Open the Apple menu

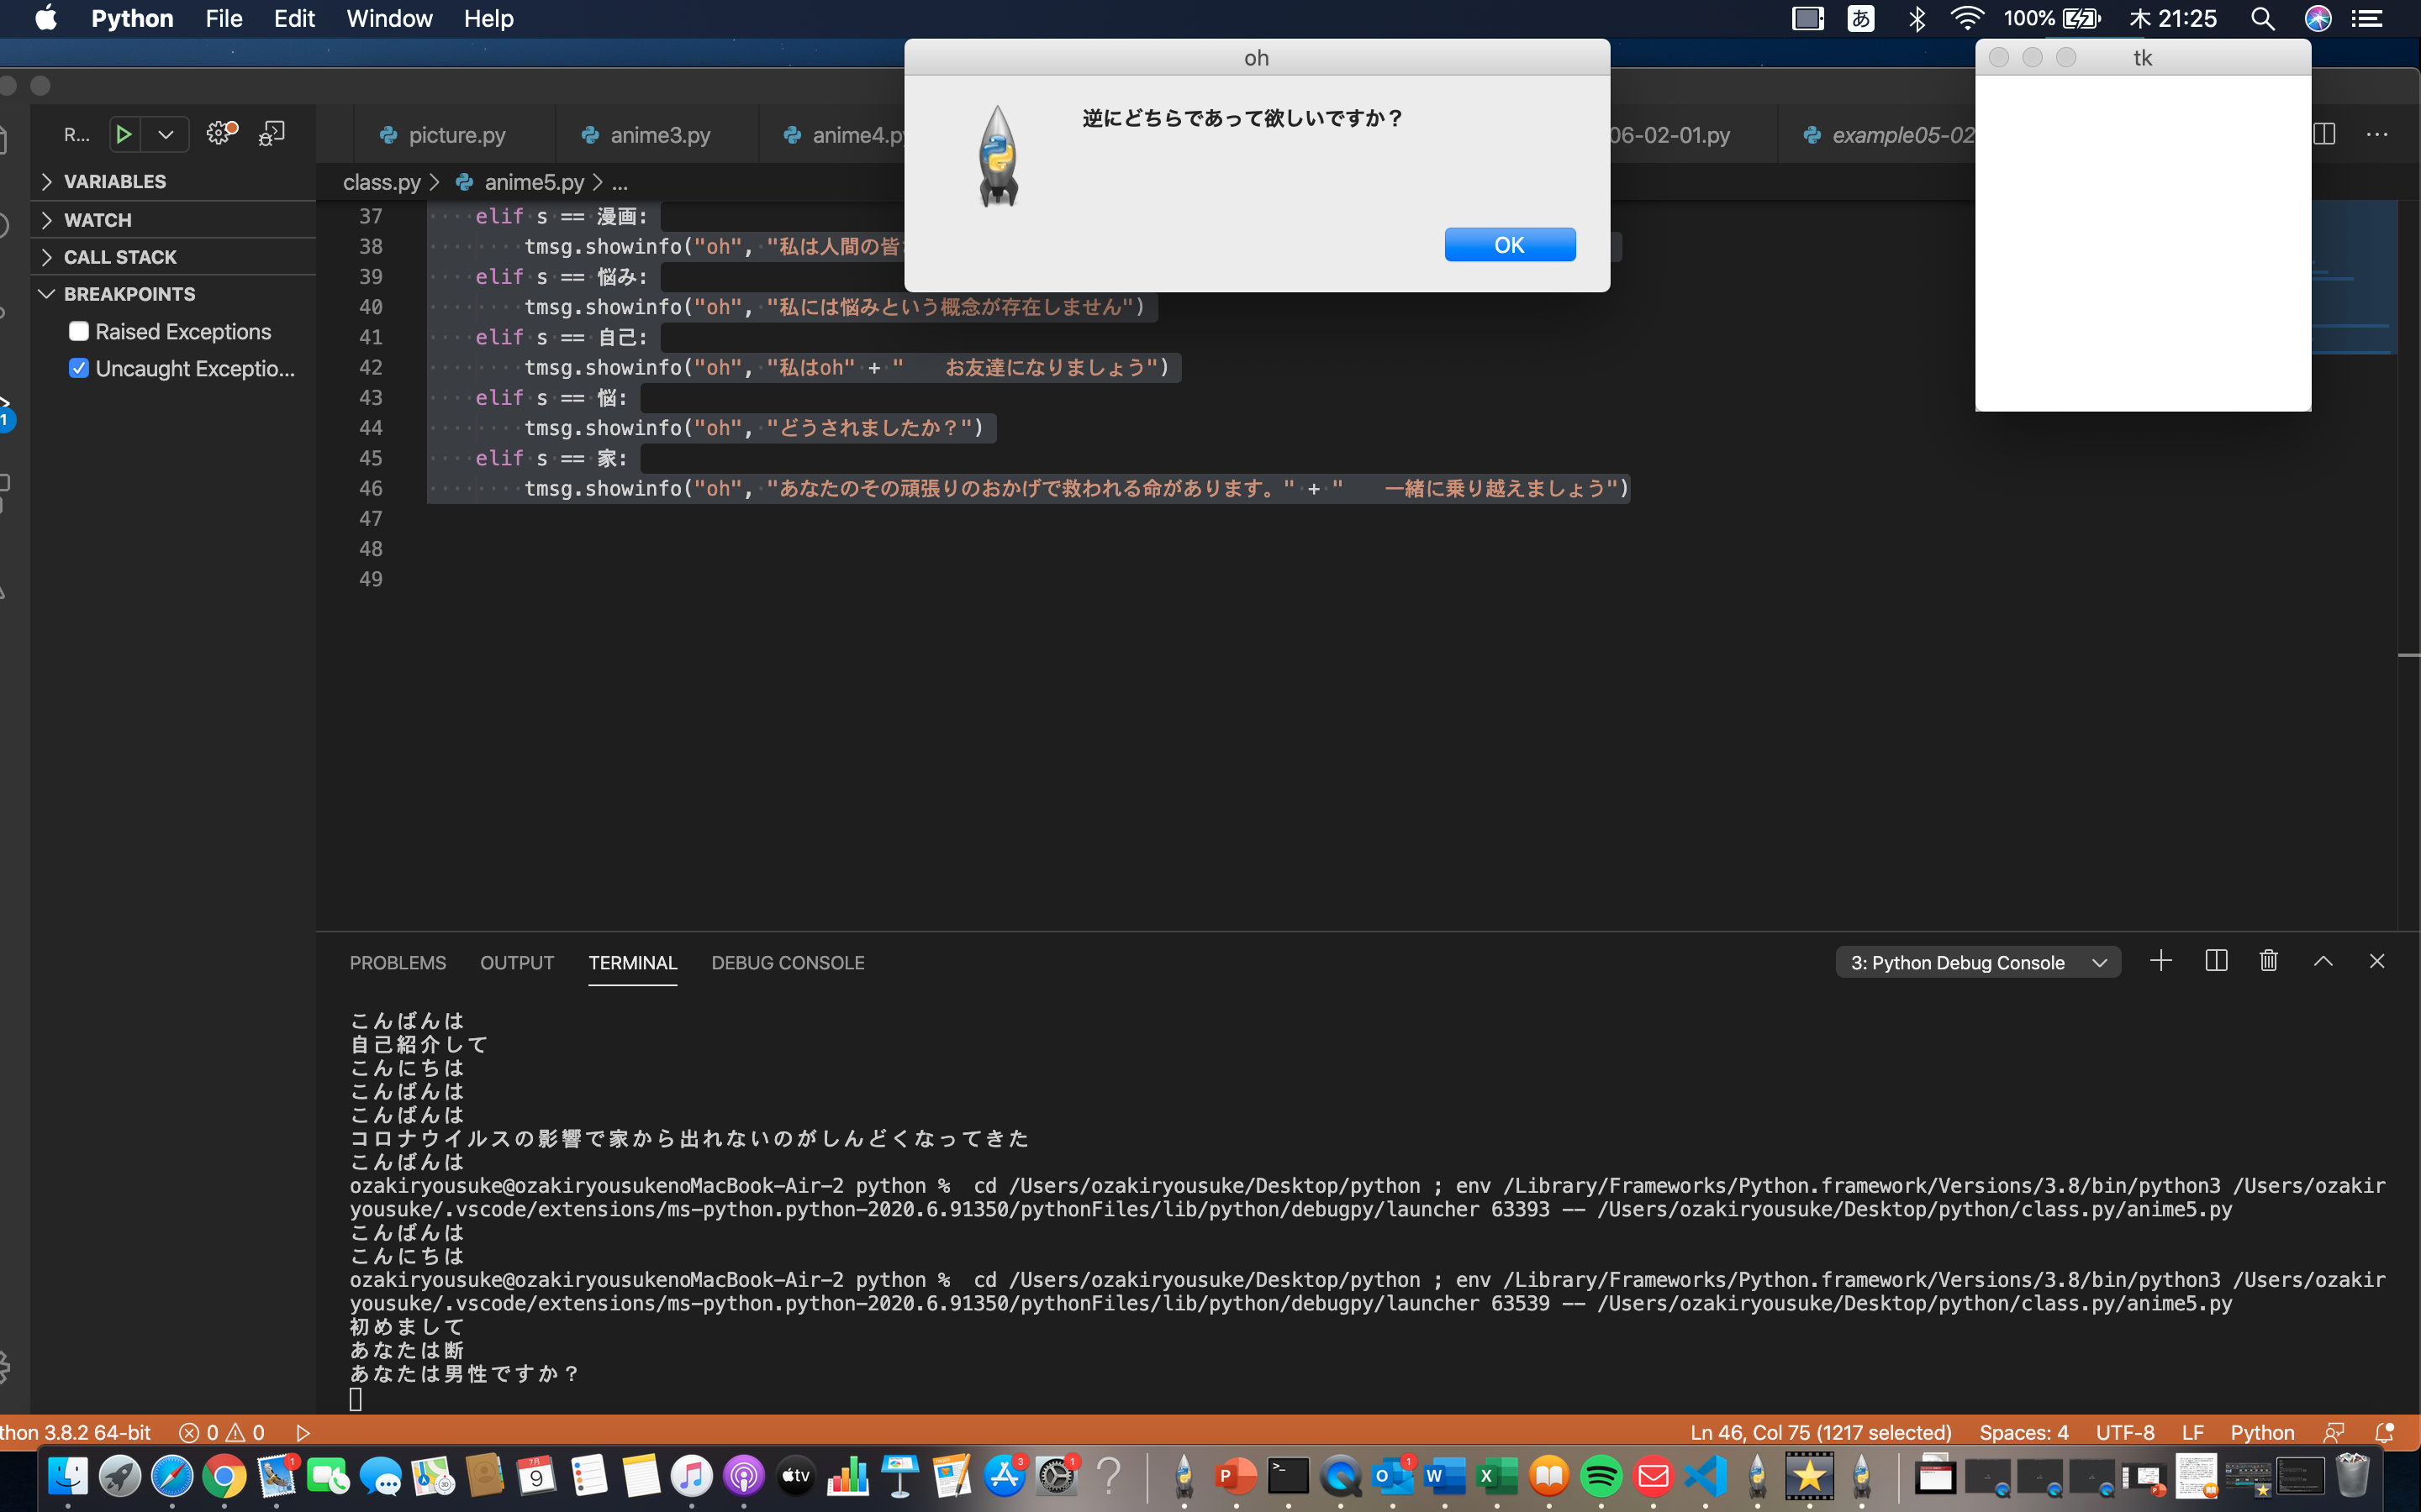(46, 18)
